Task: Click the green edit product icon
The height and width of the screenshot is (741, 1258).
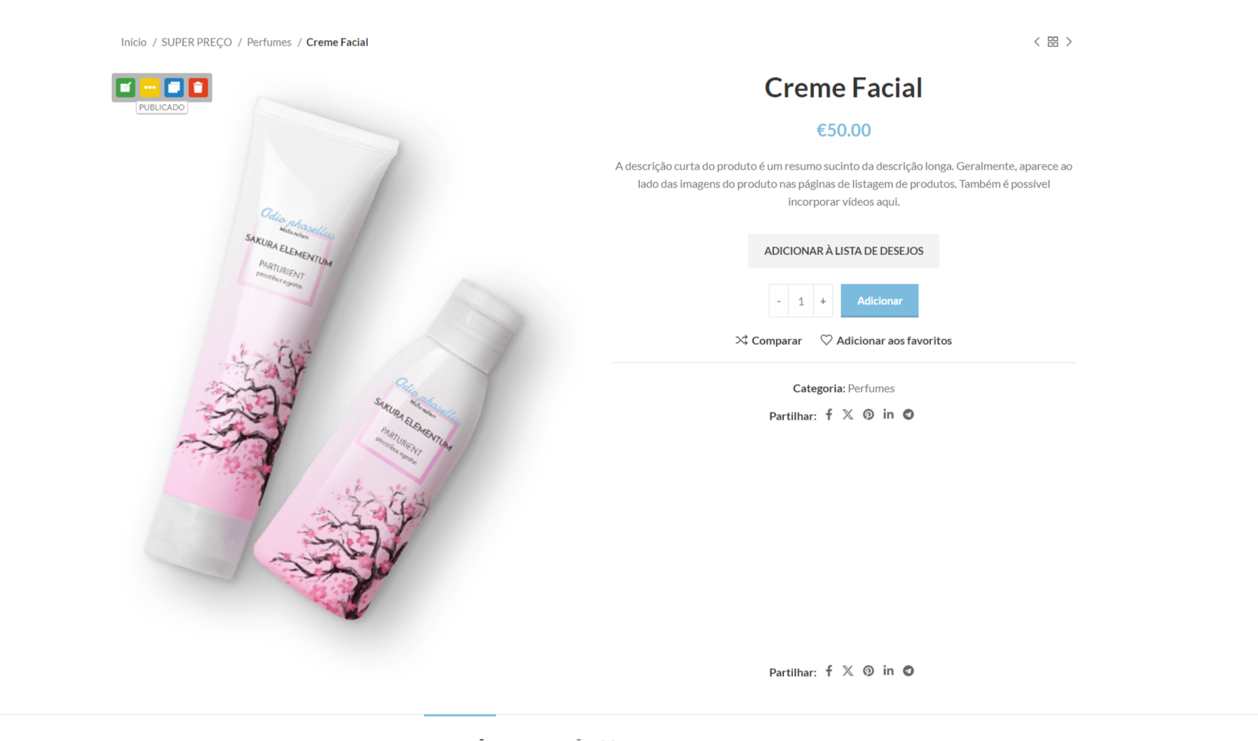Action: point(125,88)
